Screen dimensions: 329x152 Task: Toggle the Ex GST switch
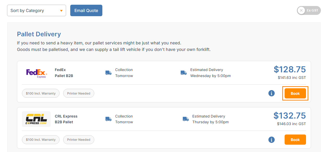click(309, 10)
